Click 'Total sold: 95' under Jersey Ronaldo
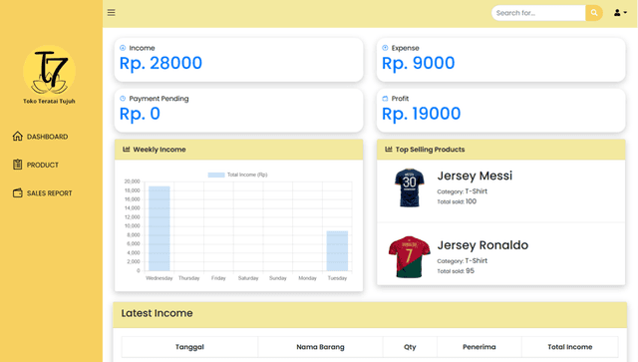Image resolution: width=638 pixels, height=362 pixels. 456,271
